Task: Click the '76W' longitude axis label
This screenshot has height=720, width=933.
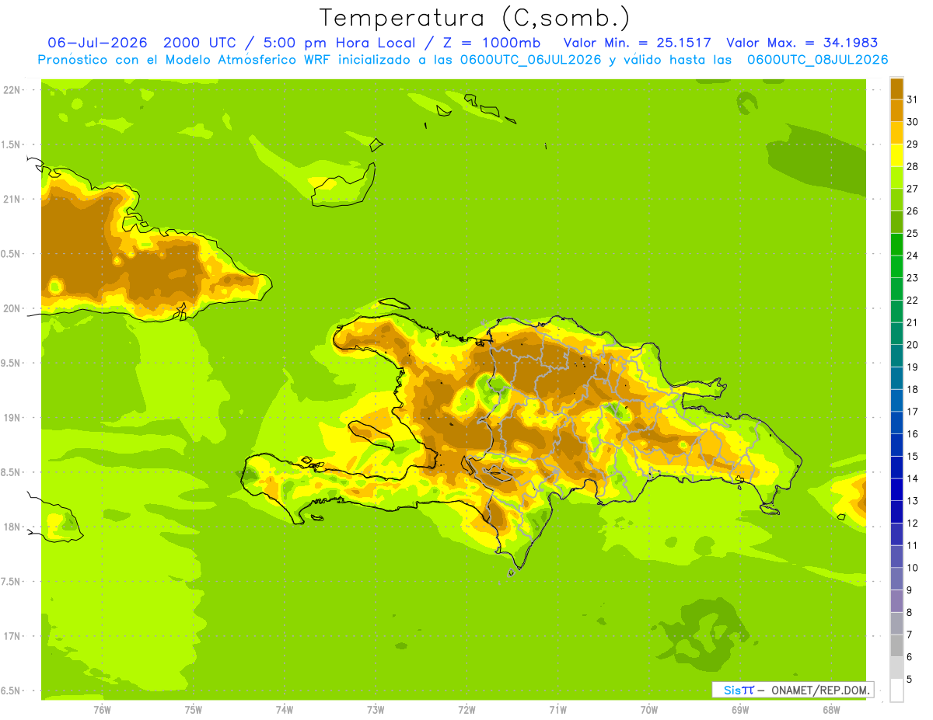Action: [102, 709]
